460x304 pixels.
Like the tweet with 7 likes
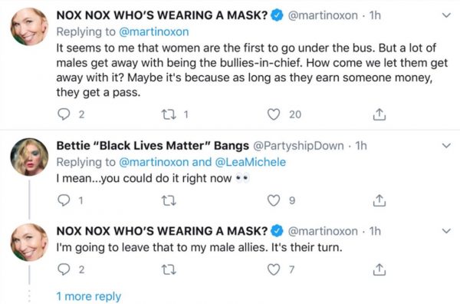coord(274,269)
